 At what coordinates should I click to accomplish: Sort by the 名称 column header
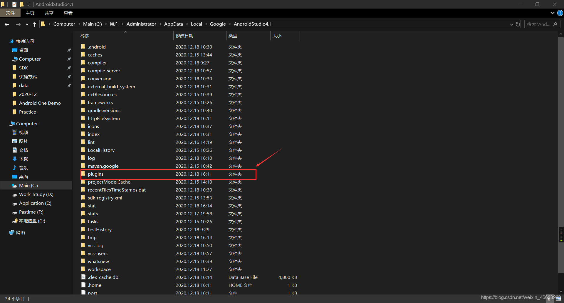(84, 36)
